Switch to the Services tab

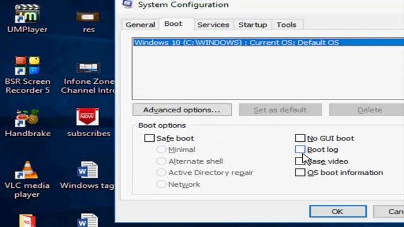pyautogui.click(x=213, y=25)
